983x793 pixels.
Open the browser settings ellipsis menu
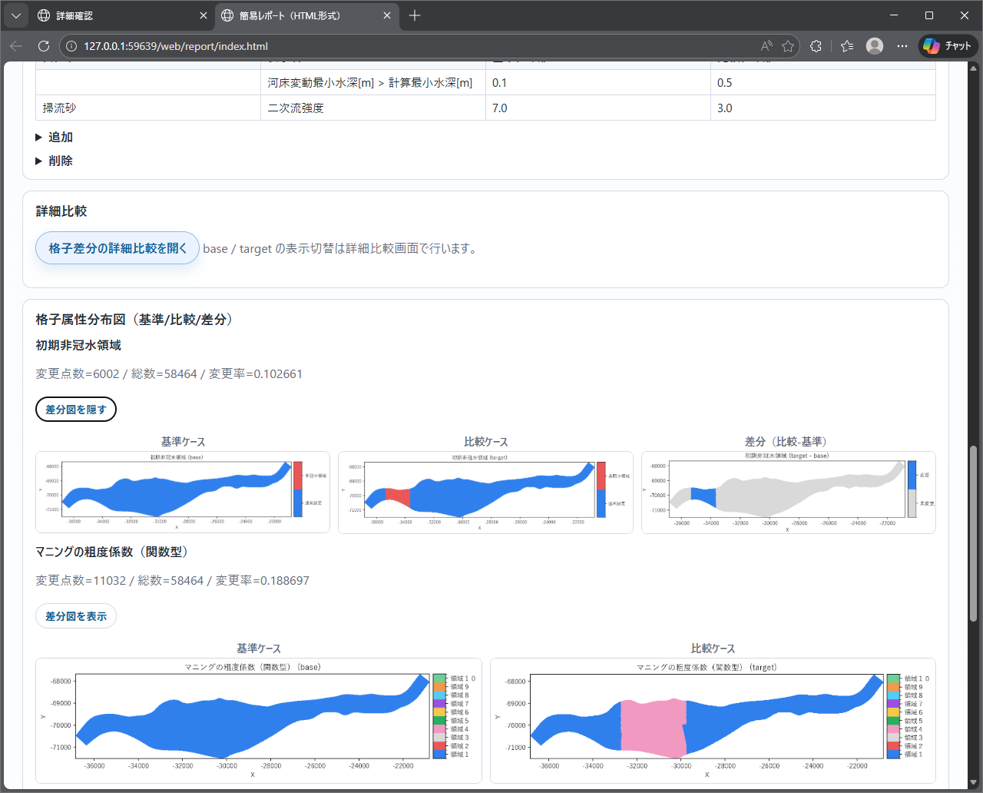click(x=902, y=46)
